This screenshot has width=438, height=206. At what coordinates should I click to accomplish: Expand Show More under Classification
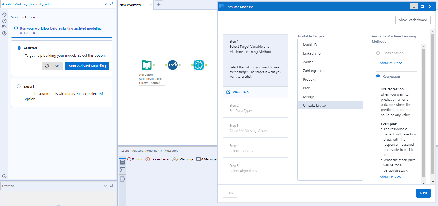391,63
